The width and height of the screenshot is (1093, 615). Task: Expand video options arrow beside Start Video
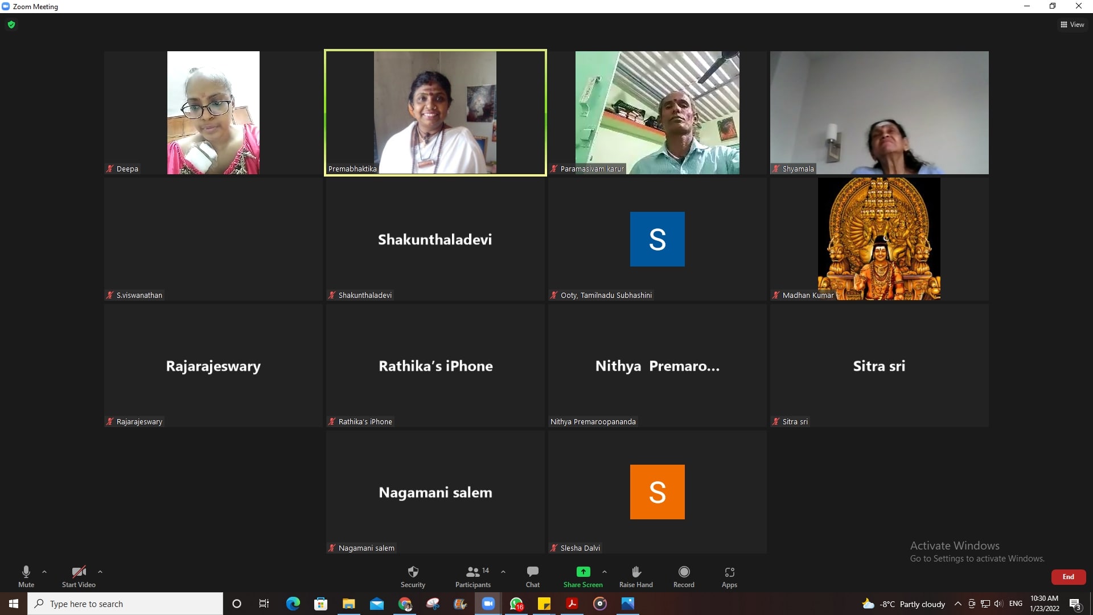tap(100, 571)
